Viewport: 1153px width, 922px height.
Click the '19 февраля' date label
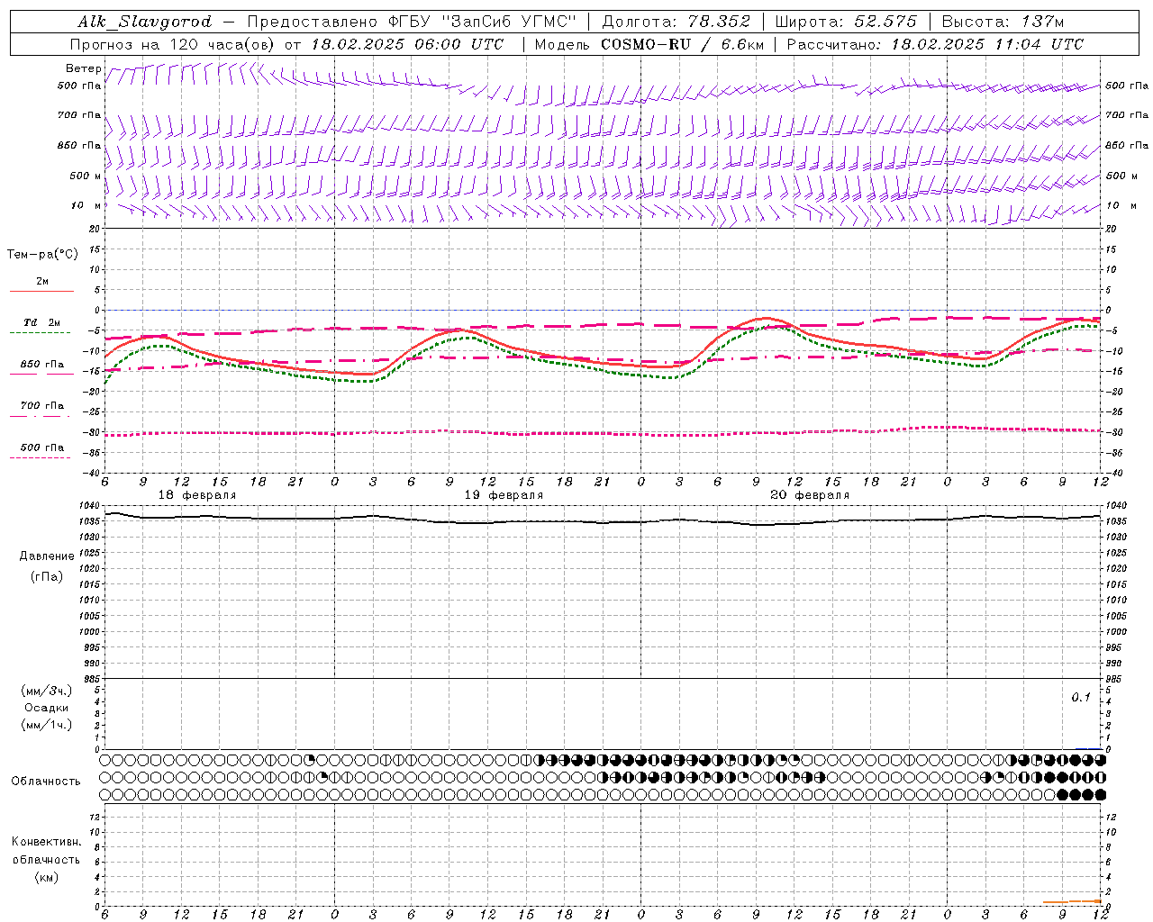click(x=504, y=495)
